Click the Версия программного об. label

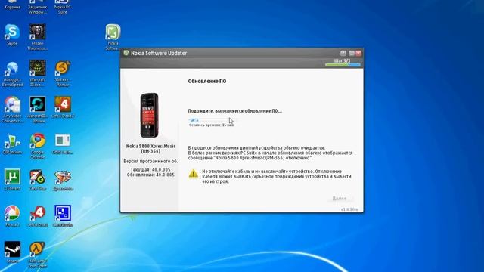tap(150, 161)
